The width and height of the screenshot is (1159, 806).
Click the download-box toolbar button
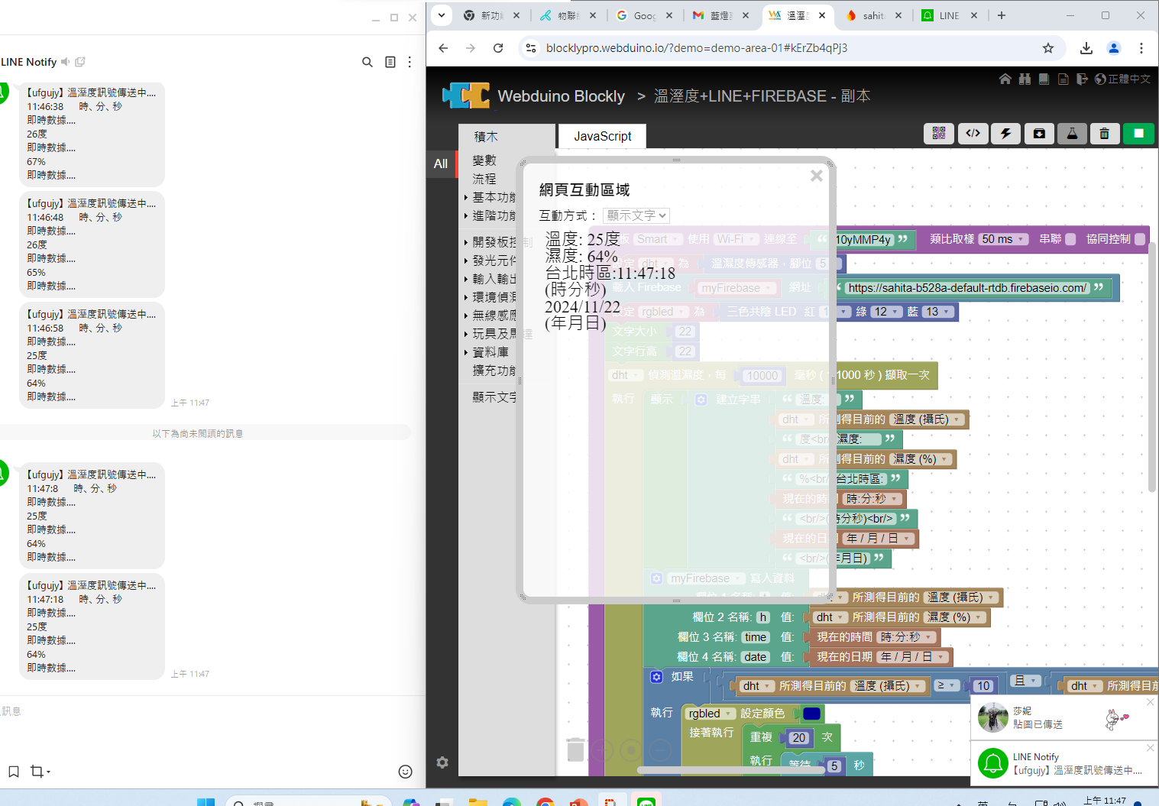[x=1039, y=134]
